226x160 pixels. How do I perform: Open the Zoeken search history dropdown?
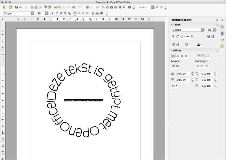click(x=153, y=7)
